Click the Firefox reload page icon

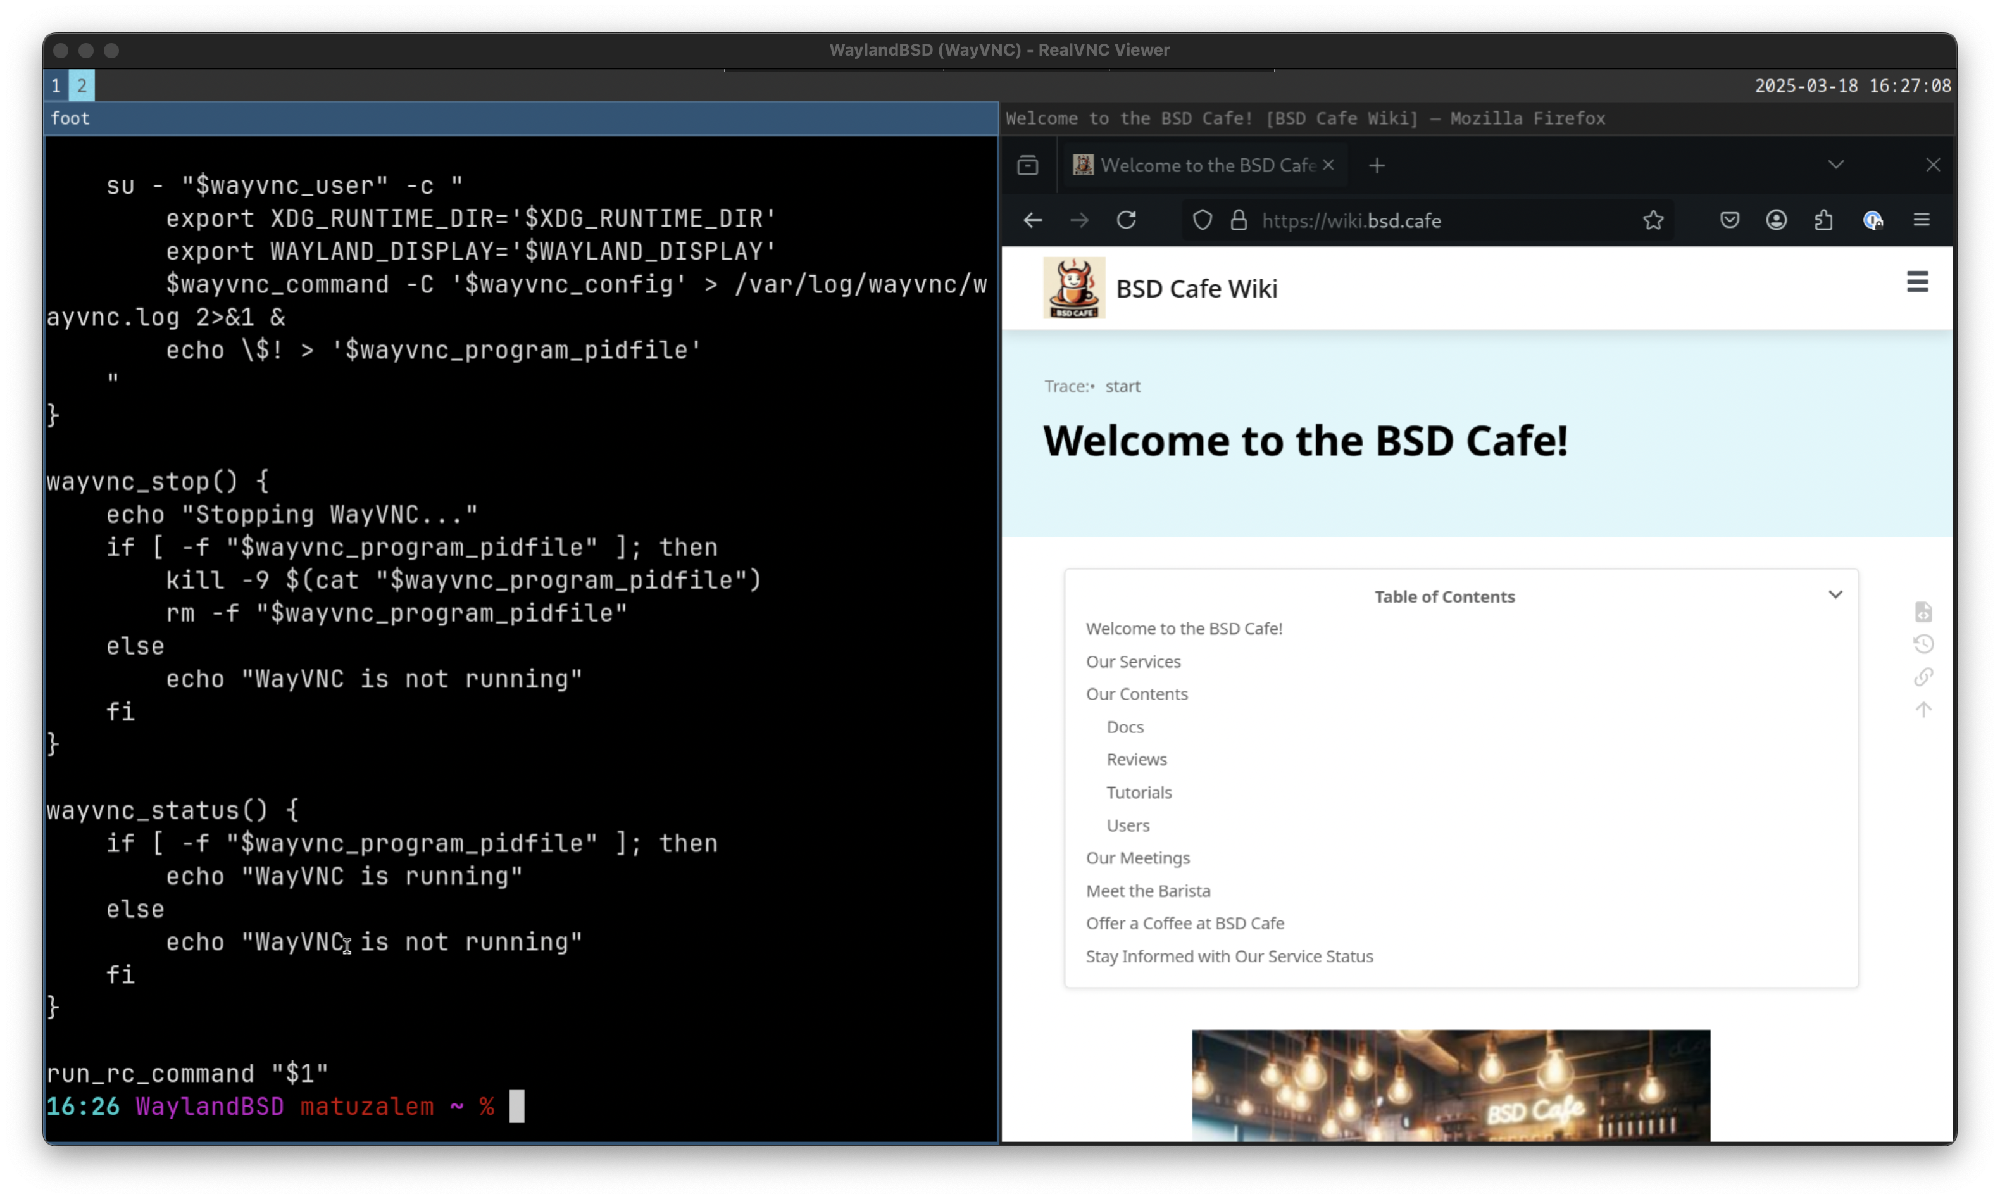pos(1126,220)
